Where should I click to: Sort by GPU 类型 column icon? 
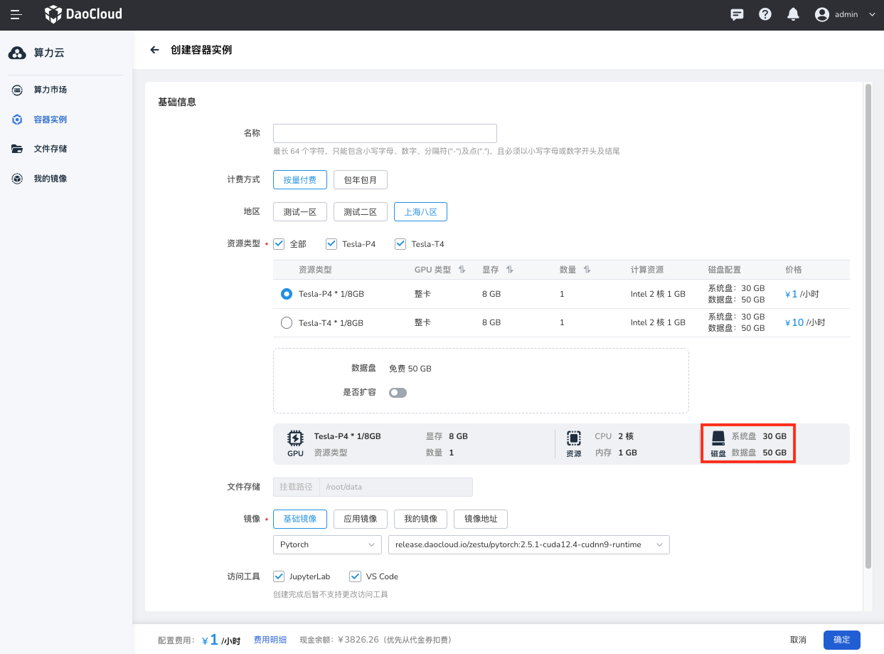(x=462, y=270)
